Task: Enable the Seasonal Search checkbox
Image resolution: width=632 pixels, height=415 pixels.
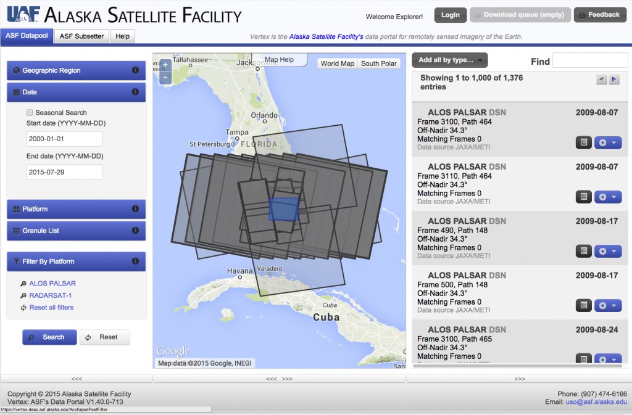Action: click(30, 113)
